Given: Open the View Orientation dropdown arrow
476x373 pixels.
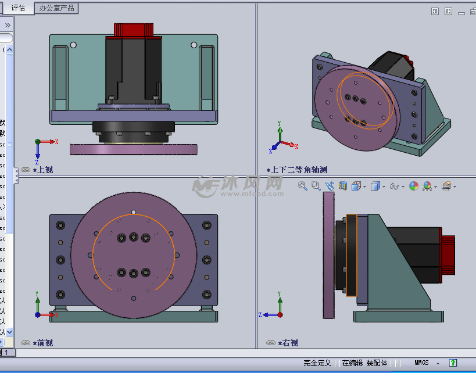Looking at the screenshot, I should coord(364,186).
